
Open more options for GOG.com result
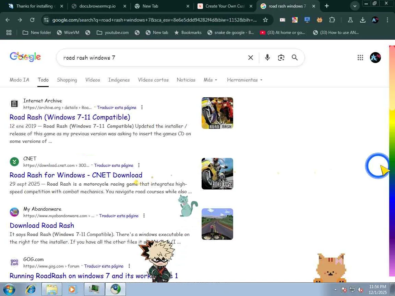point(129,266)
